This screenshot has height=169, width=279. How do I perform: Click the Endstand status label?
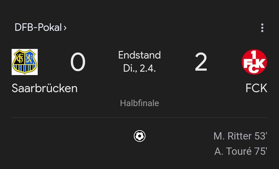point(139,55)
